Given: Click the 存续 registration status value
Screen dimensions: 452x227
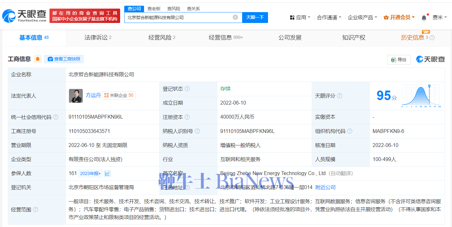Looking at the screenshot, I should click(225, 89).
